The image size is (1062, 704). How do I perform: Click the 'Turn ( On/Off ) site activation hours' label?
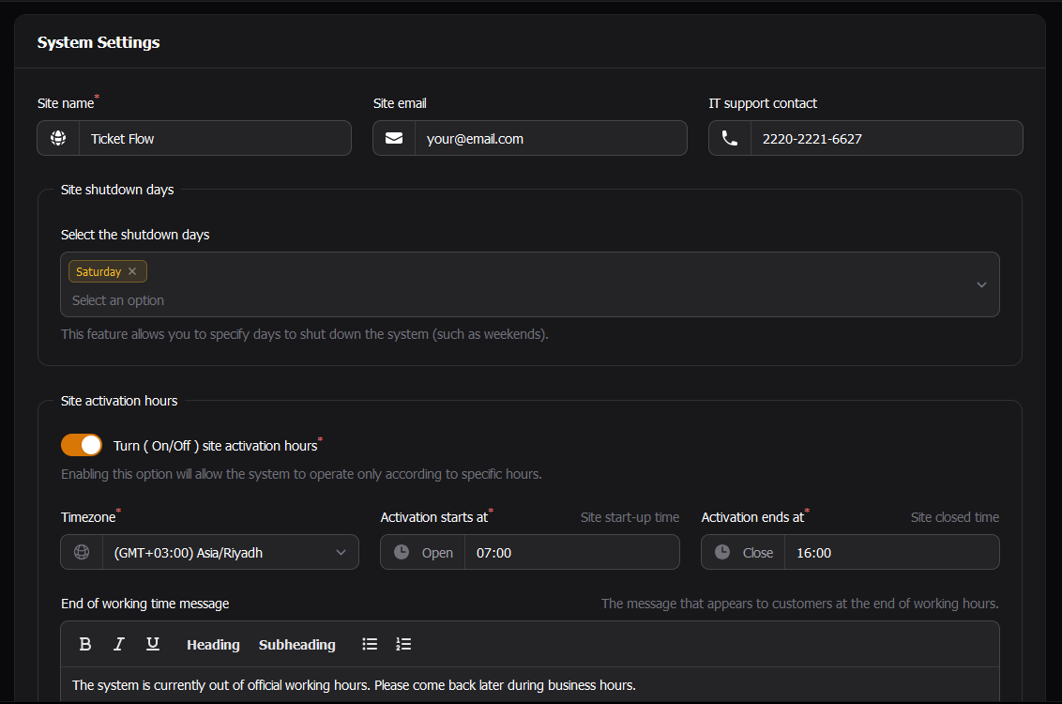216,446
